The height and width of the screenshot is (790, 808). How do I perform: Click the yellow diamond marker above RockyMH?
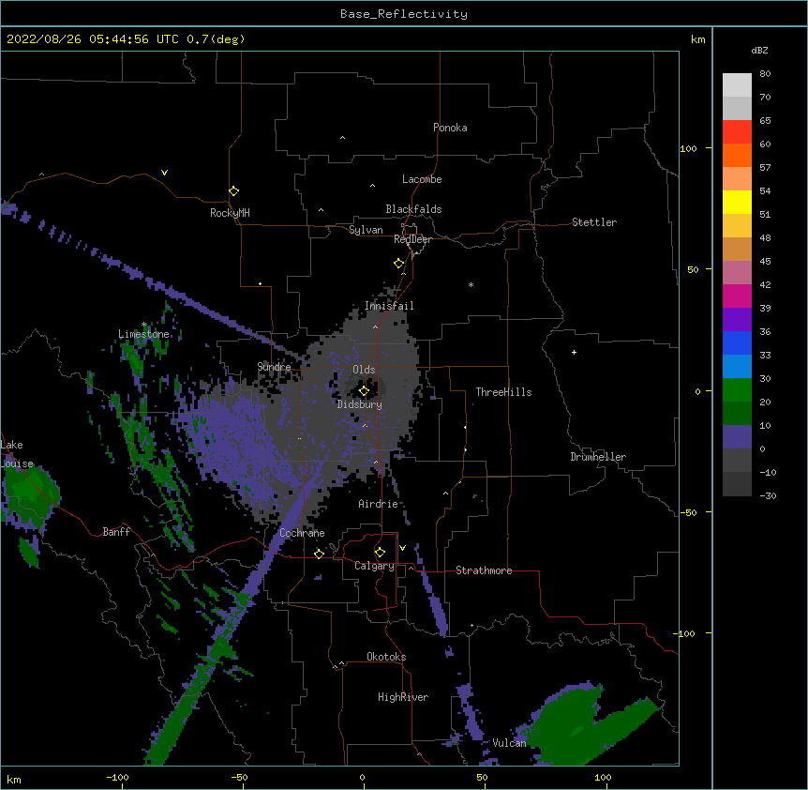233,191
